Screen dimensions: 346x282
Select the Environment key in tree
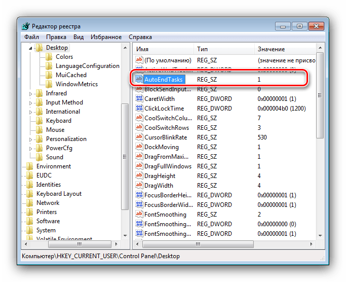(54, 166)
